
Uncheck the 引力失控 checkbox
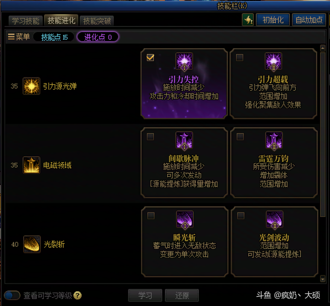coord(150,57)
